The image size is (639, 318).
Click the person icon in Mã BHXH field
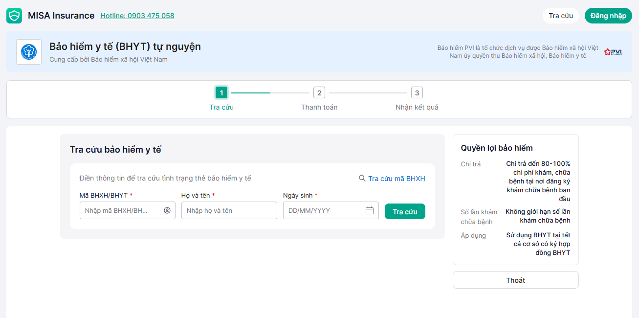pyautogui.click(x=167, y=210)
